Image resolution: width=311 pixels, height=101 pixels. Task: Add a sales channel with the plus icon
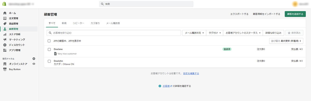[x=34, y=59]
